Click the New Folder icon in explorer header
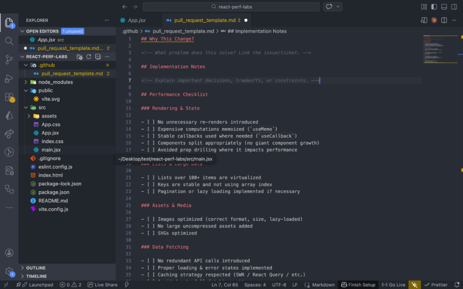Image resolution: width=463 pixels, height=289 pixels. coord(80,56)
